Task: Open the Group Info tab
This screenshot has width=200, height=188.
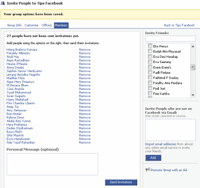Action: pos(14,25)
